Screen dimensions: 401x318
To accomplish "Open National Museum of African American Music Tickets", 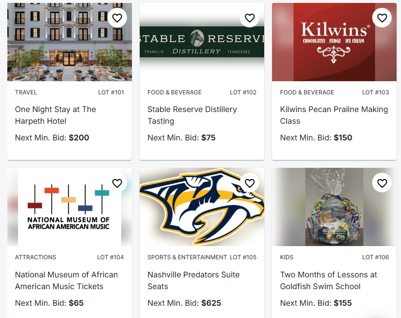I will pos(66,280).
